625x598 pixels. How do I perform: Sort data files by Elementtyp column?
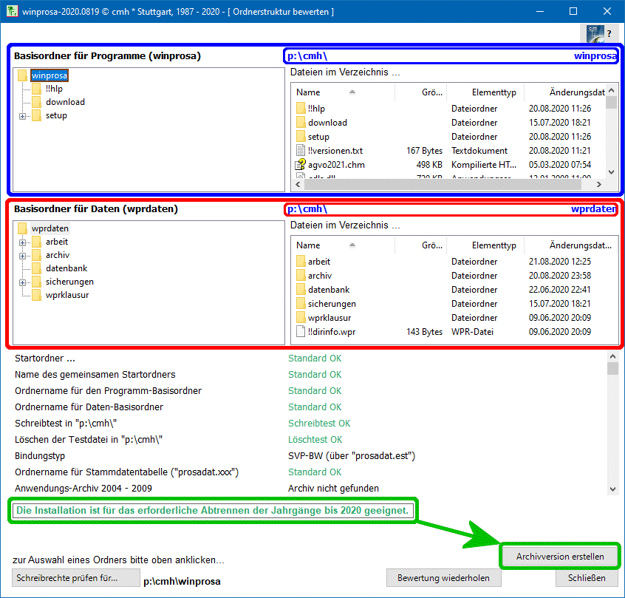pyautogui.click(x=493, y=245)
